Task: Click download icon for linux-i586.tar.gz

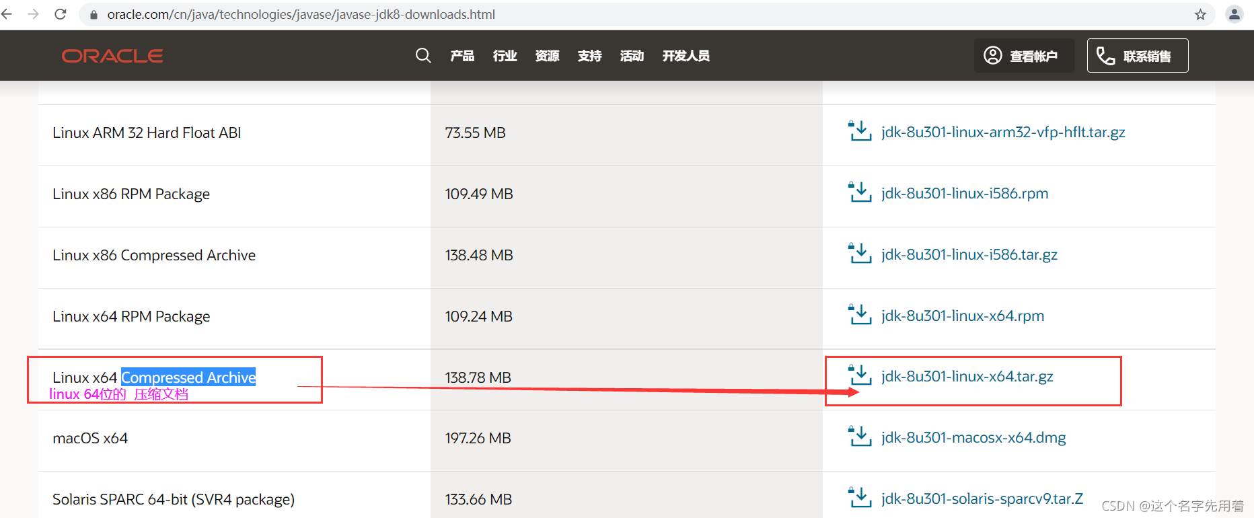Action: pos(860,254)
